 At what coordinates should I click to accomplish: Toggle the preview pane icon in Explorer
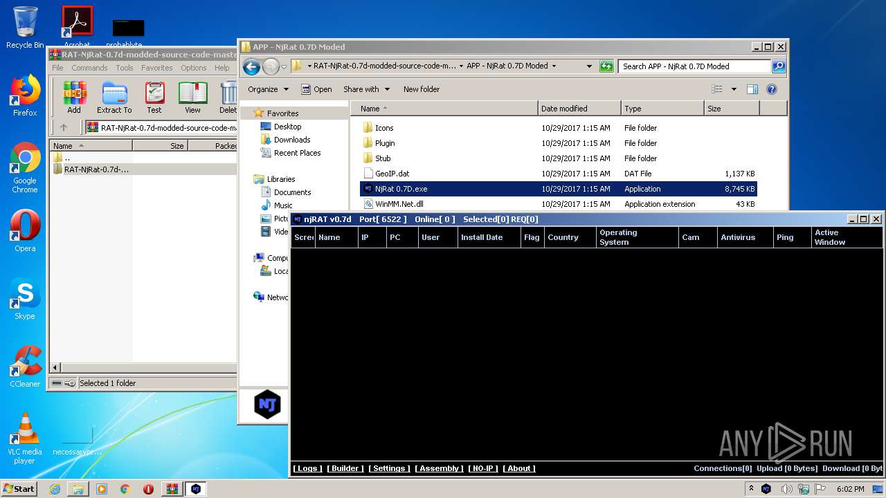(752, 89)
